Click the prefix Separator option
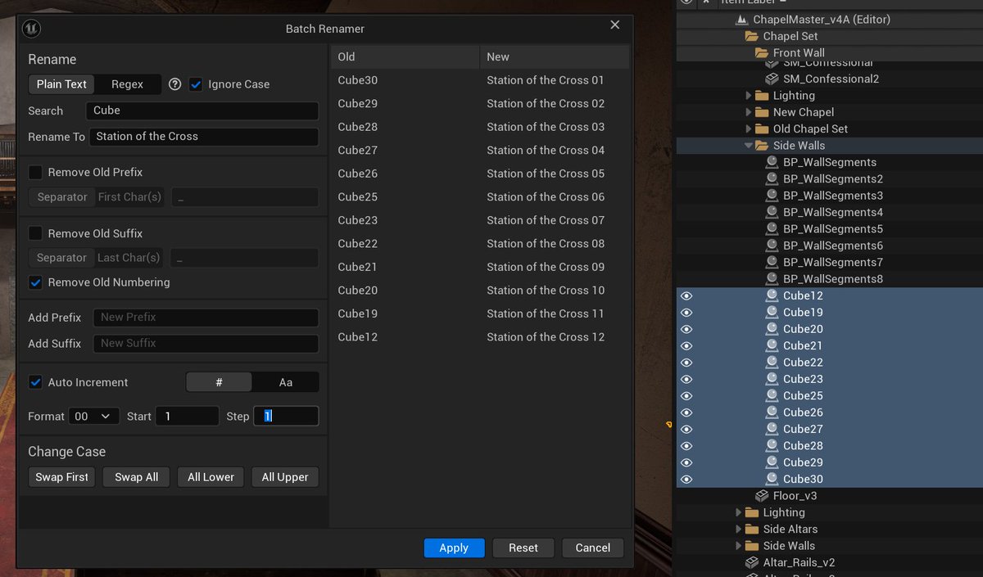The image size is (983, 577). [x=61, y=197]
